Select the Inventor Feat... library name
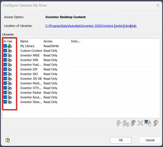 tap(31, 65)
